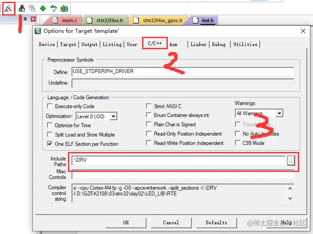Click the green diamond Pack Installer icon
Viewport: 313px width, 234px height.
click(x=43, y=8)
